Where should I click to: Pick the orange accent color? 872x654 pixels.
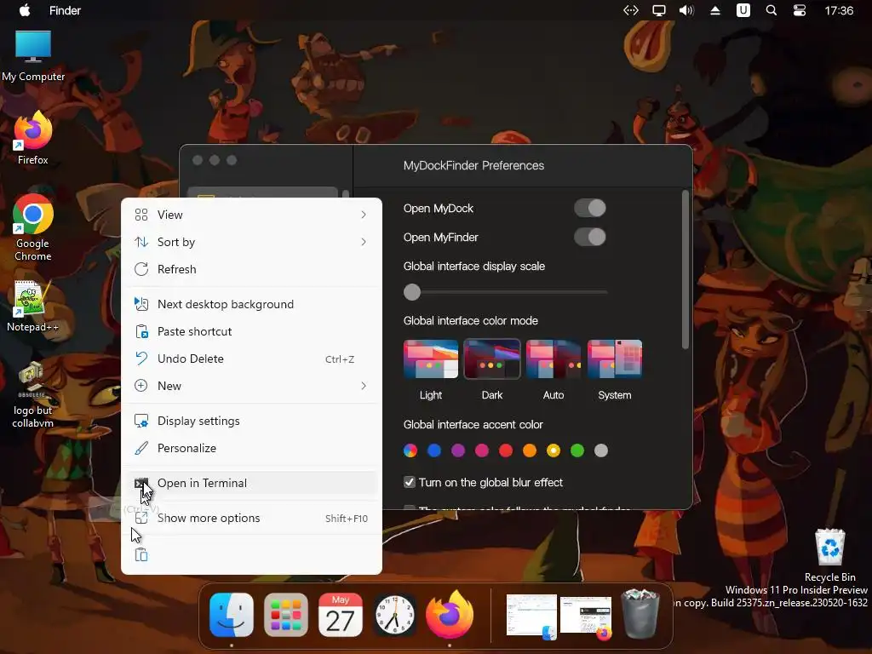pos(530,450)
